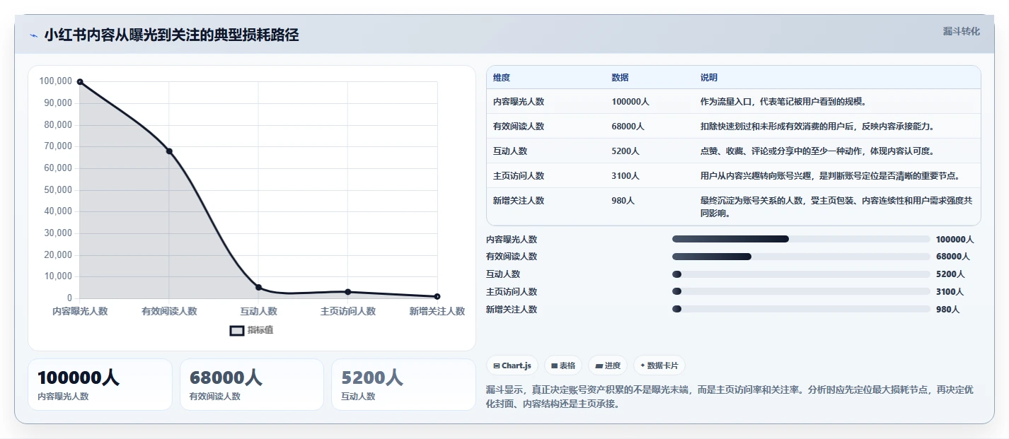This screenshot has height=439, width=1009.
Task: Click the 100,000 y-axis label
Action: pos(56,81)
